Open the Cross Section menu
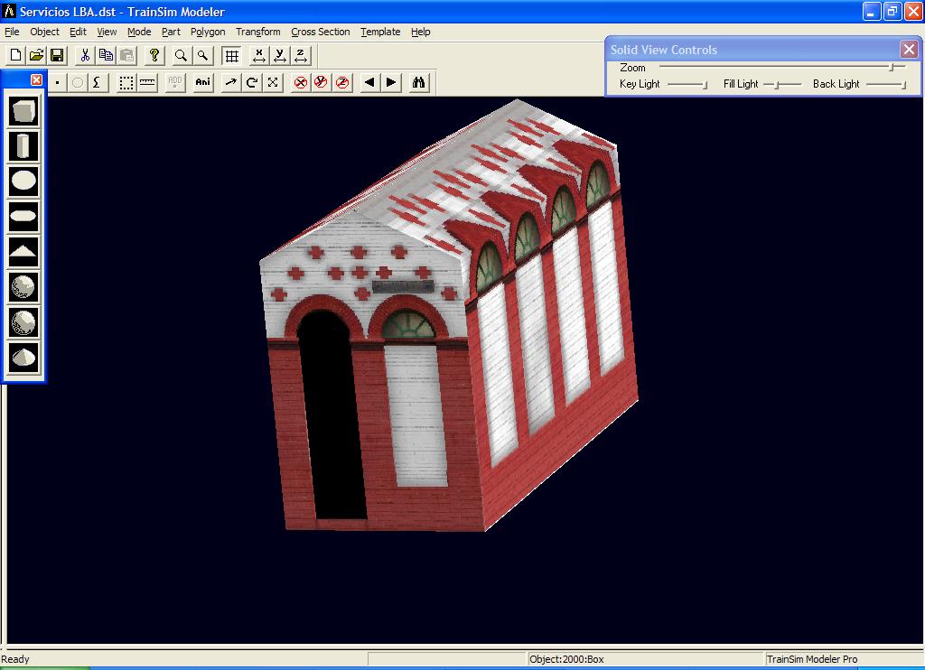 (x=320, y=32)
